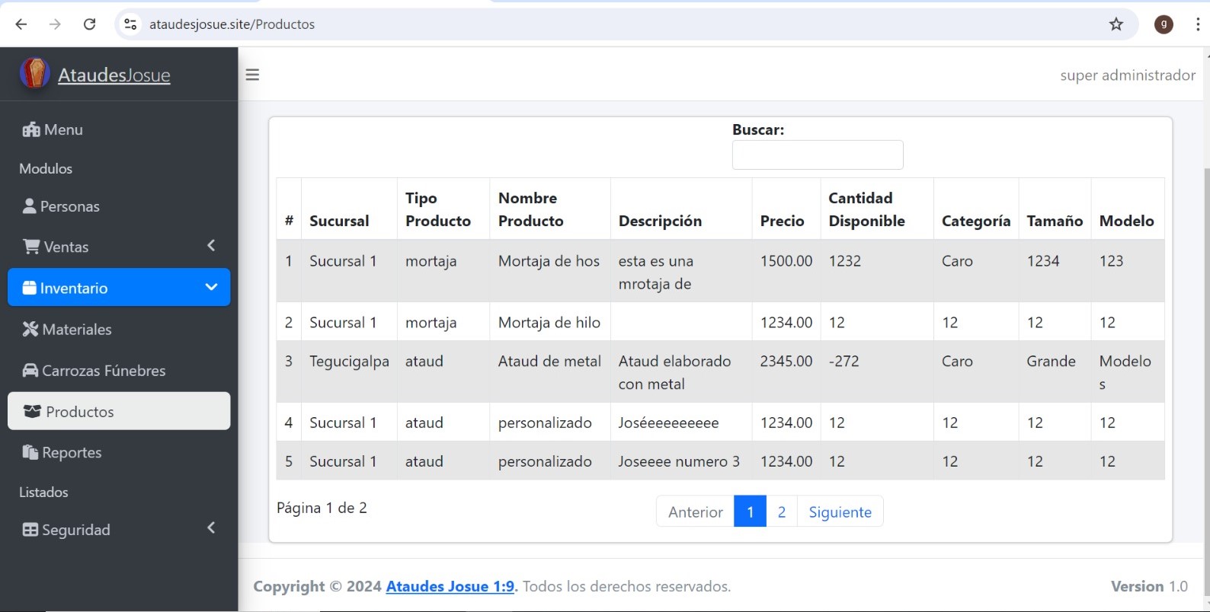Click the Siguiente pagination button

coord(840,512)
